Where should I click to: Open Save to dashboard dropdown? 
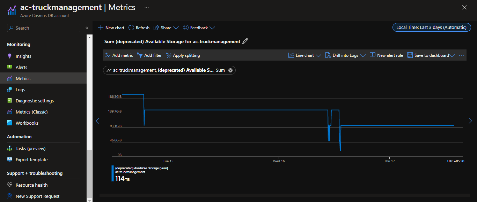coord(431,55)
